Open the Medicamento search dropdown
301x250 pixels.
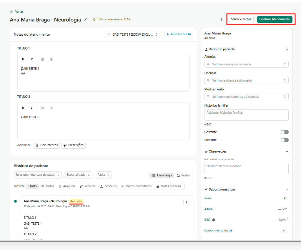(x=247, y=97)
